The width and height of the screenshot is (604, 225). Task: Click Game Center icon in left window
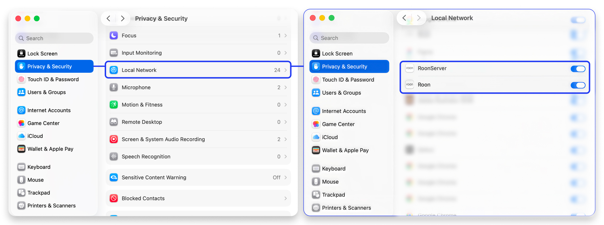[21, 123]
